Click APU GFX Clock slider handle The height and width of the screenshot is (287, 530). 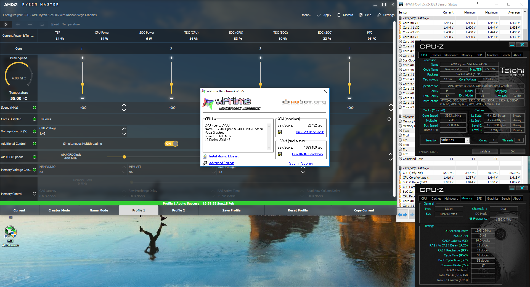(124, 157)
